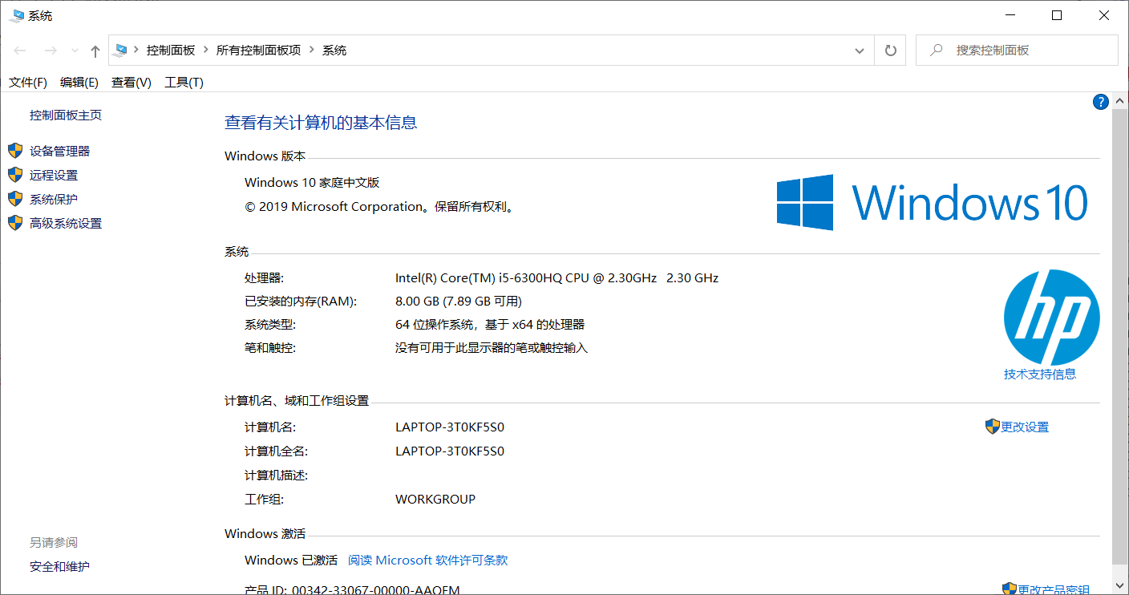Image resolution: width=1129 pixels, height=595 pixels.
Task: Open the 文件(F) menu
Action: tap(28, 83)
